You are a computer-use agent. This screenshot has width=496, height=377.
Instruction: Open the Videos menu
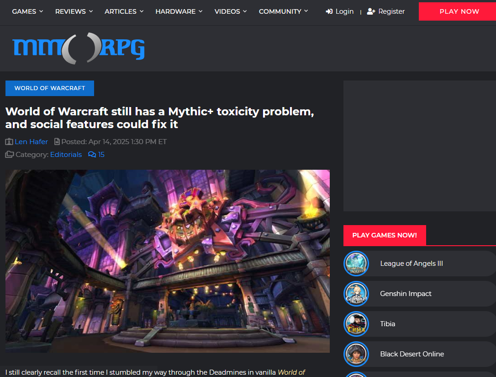(230, 11)
